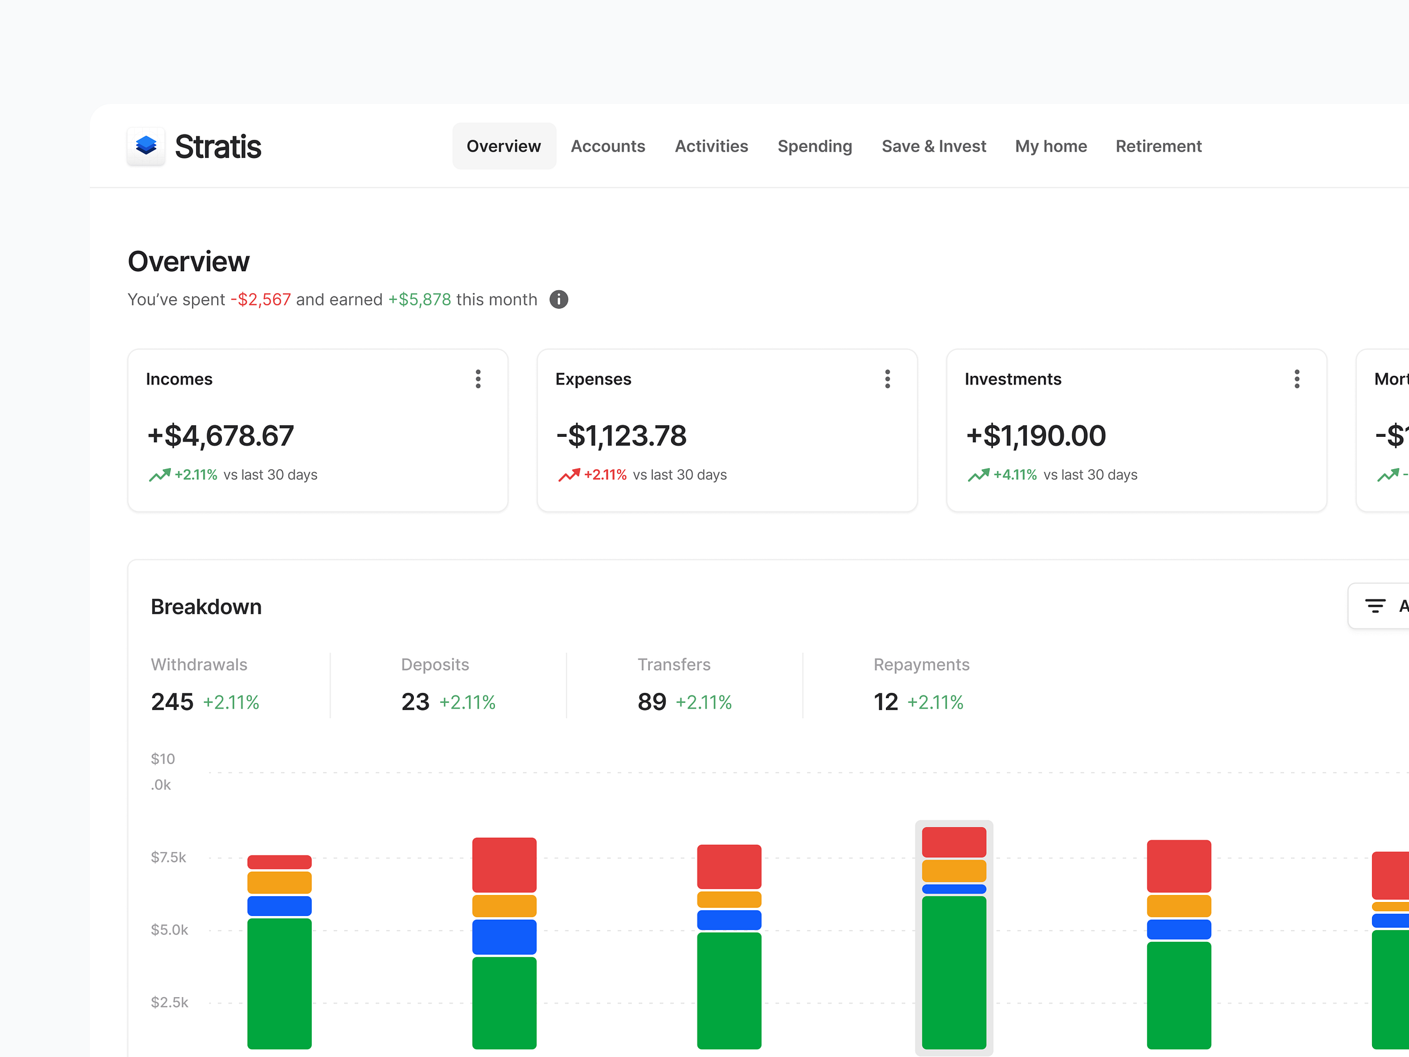Viewport: 1409px width, 1057px height.
Task: Open the Save & Invest tab
Action: coord(934,146)
